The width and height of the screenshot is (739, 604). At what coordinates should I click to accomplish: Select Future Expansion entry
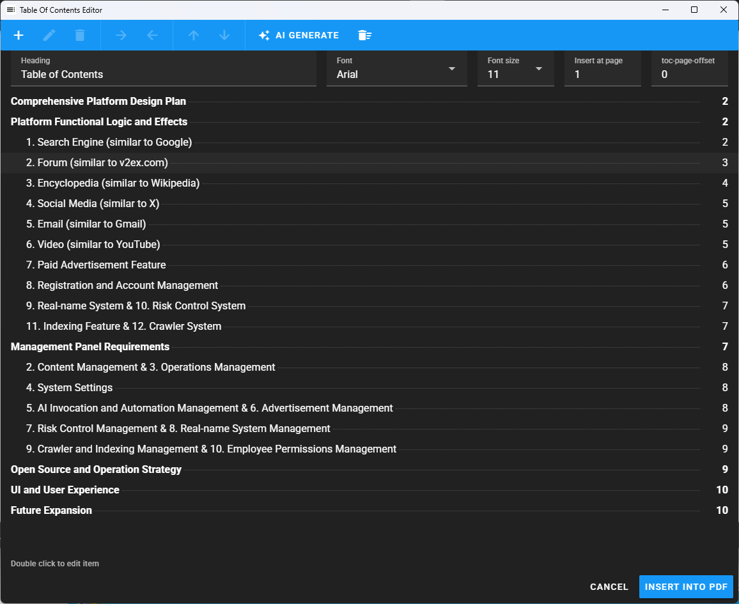click(x=369, y=510)
